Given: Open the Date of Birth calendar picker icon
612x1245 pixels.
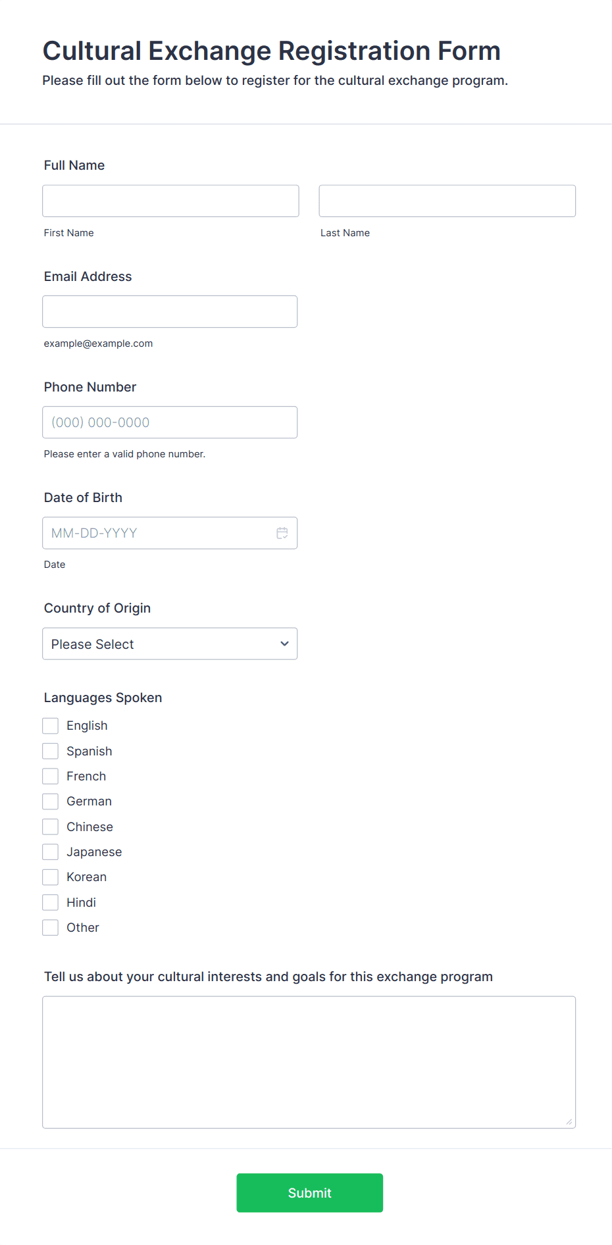Looking at the screenshot, I should coord(282,533).
